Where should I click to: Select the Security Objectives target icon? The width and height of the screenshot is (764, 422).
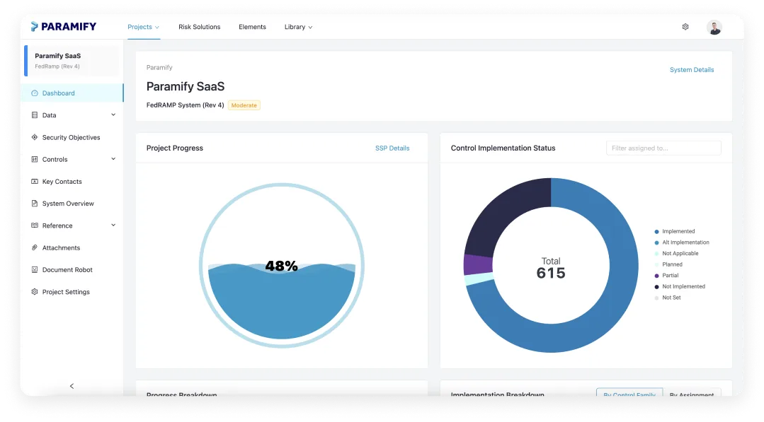(34, 137)
